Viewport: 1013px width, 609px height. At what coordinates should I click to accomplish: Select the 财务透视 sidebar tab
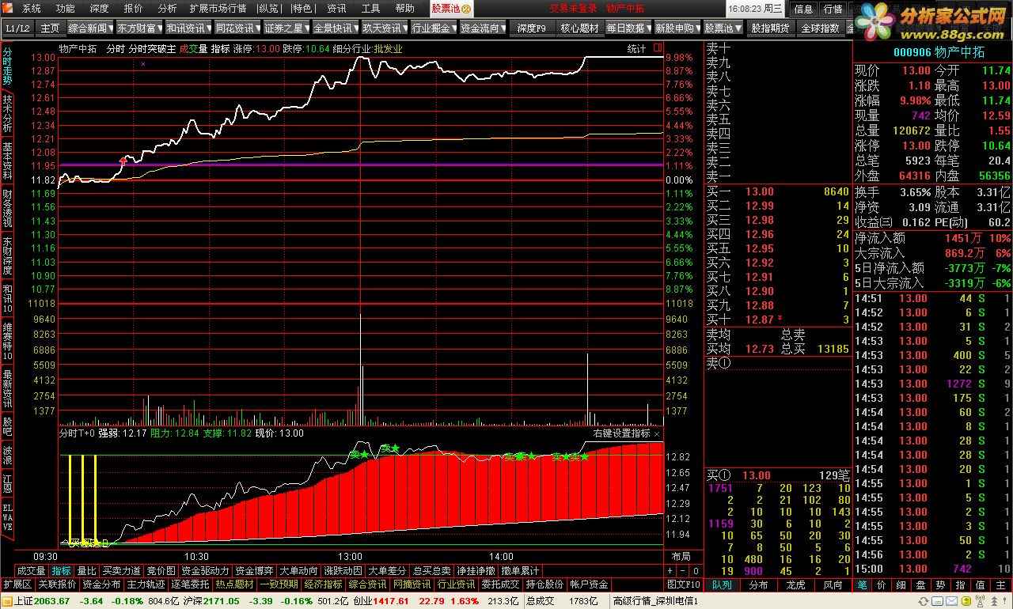click(7, 209)
